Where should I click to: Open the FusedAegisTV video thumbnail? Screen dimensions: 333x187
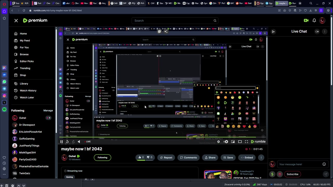[x=218, y=175]
